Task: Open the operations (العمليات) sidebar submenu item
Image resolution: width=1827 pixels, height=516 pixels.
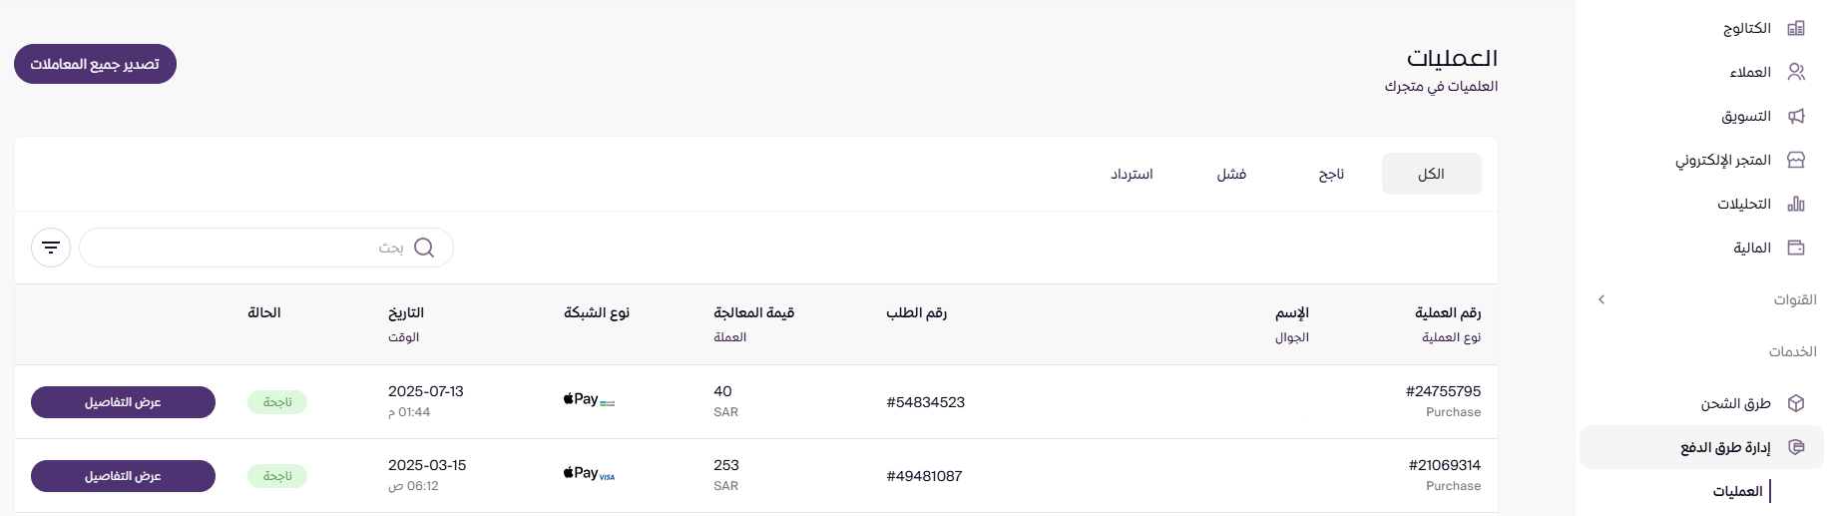Action: [1737, 491]
